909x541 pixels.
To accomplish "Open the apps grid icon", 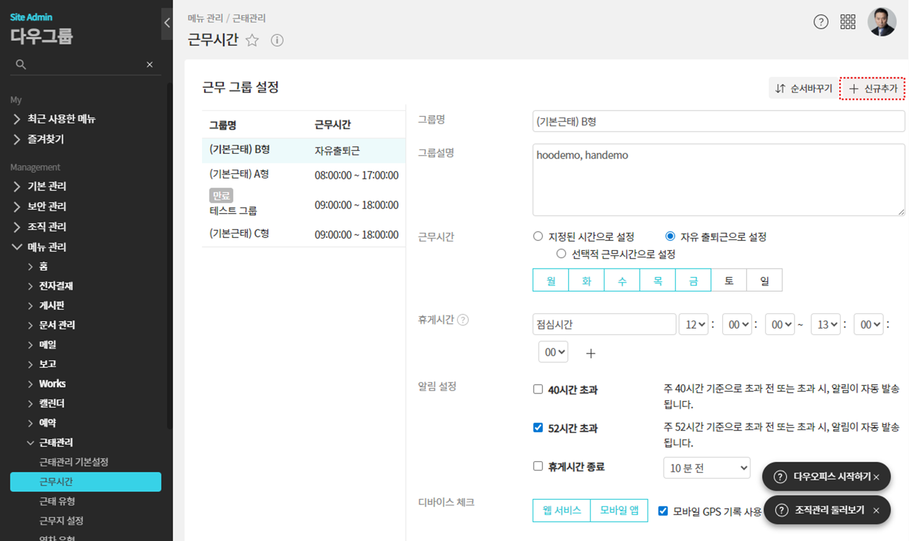I will (x=847, y=22).
